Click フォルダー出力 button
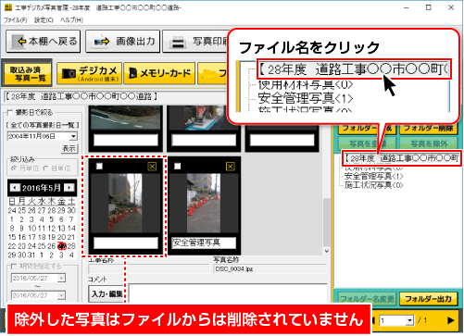 tap(428, 299)
